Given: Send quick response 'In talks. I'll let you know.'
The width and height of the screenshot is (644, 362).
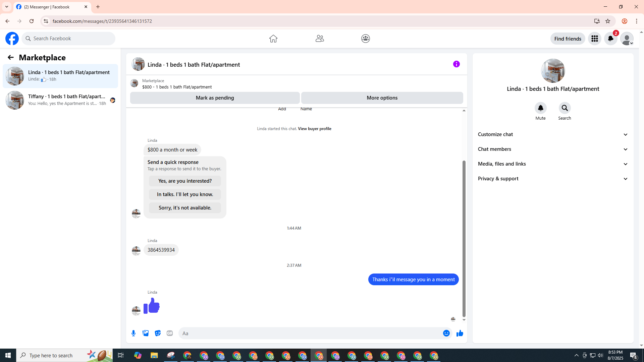Looking at the screenshot, I should pyautogui.click(x=185, y=194).
